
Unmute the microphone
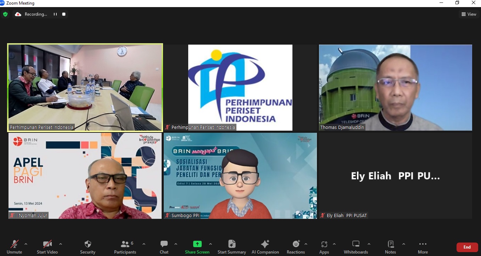14,247
